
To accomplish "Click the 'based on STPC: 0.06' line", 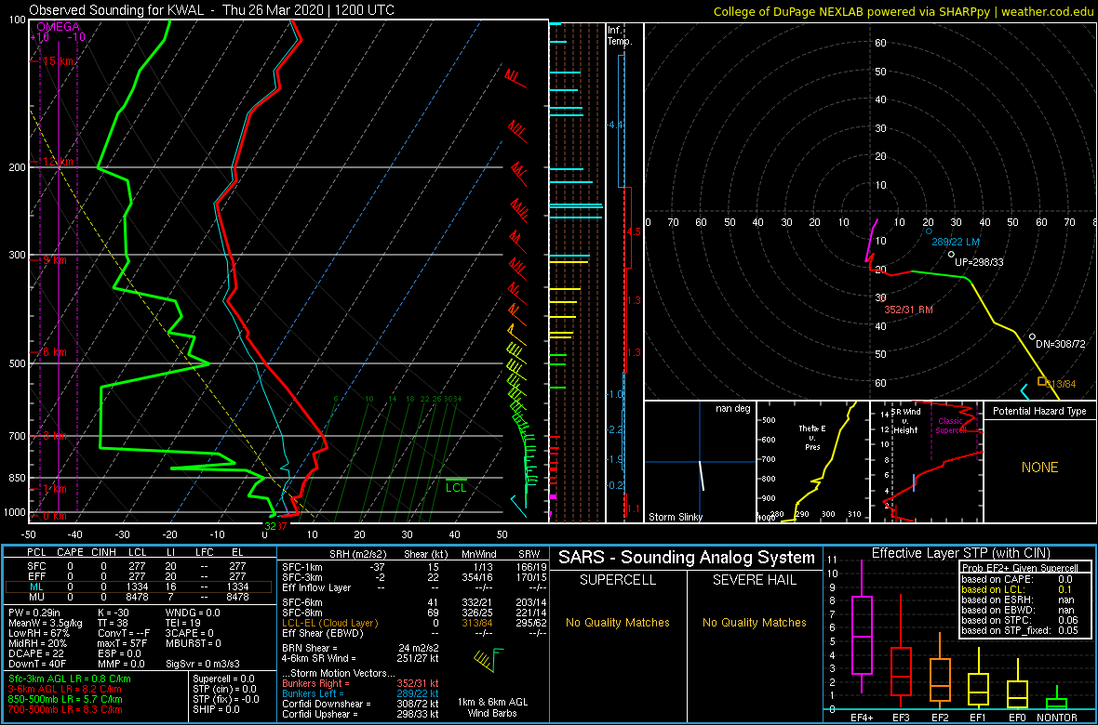I will (x=1019, y=620).
